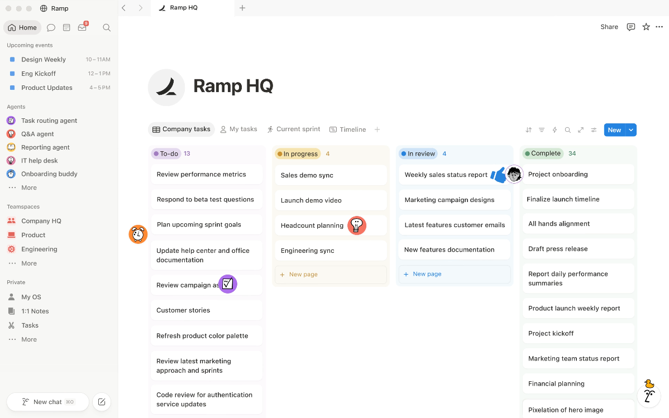Viewport: 669px width, 418px height.
Task: Open the page comments icon
Action: (x=630, y=27)
